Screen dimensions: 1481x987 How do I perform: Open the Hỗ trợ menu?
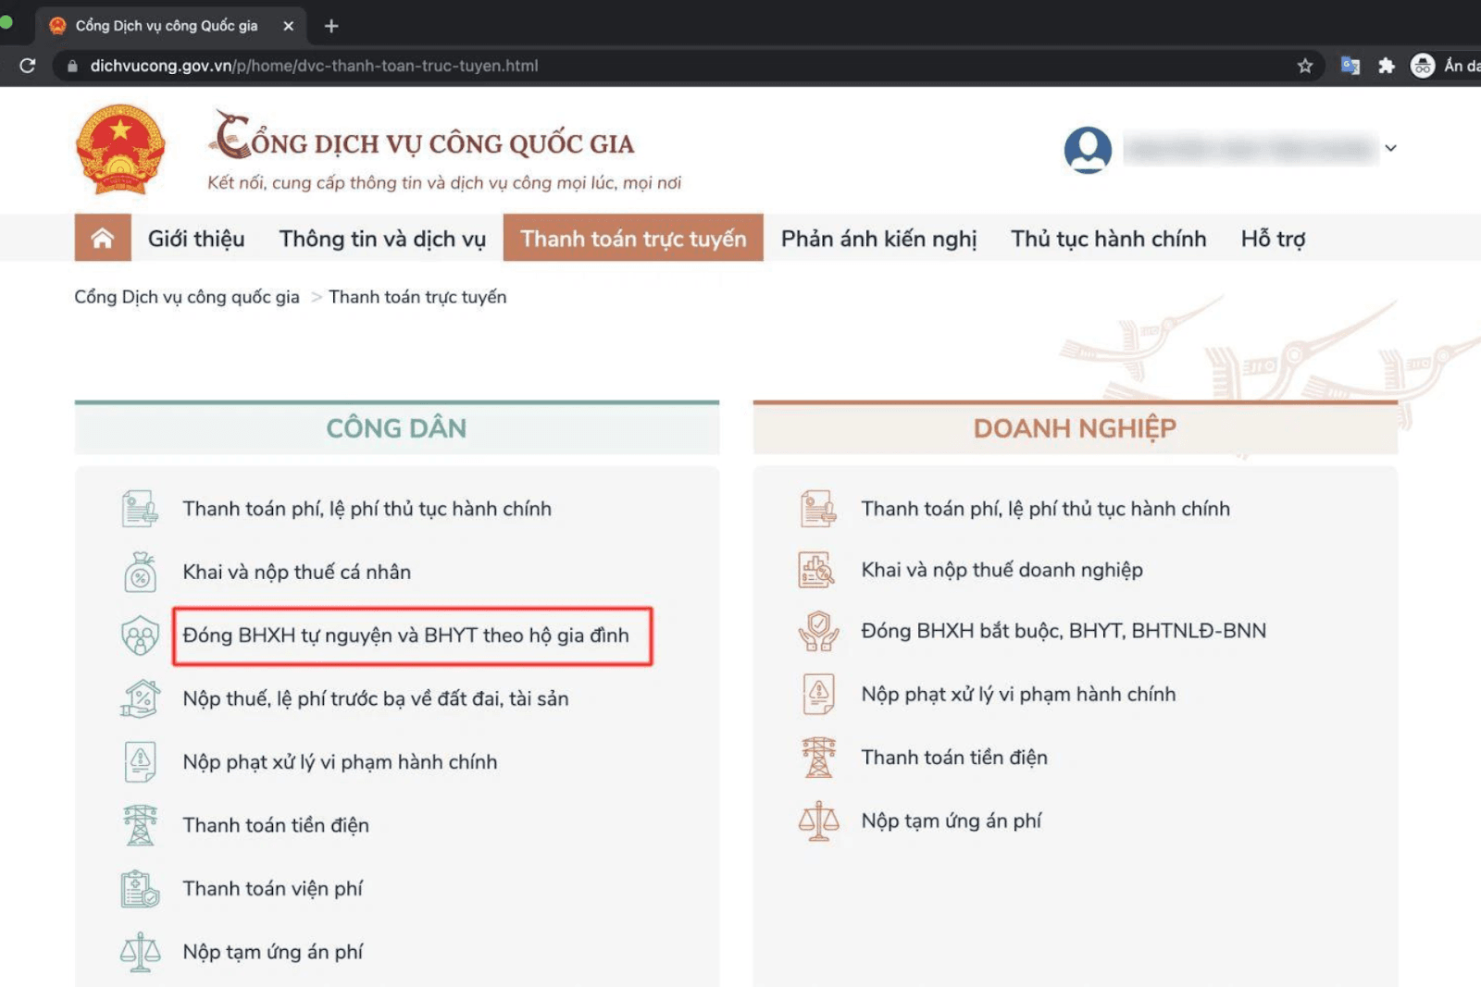[x=1273, y=239]
